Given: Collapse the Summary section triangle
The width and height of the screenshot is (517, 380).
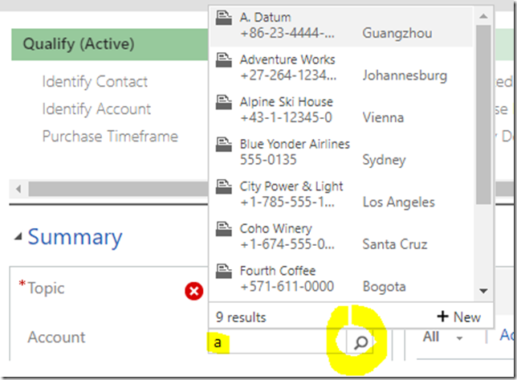Looking at the screenshot, I should 18,238.
